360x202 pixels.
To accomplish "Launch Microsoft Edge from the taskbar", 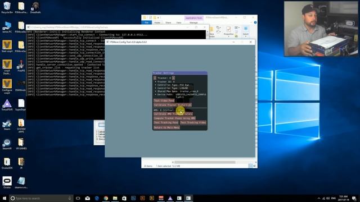I will (97, 198).
